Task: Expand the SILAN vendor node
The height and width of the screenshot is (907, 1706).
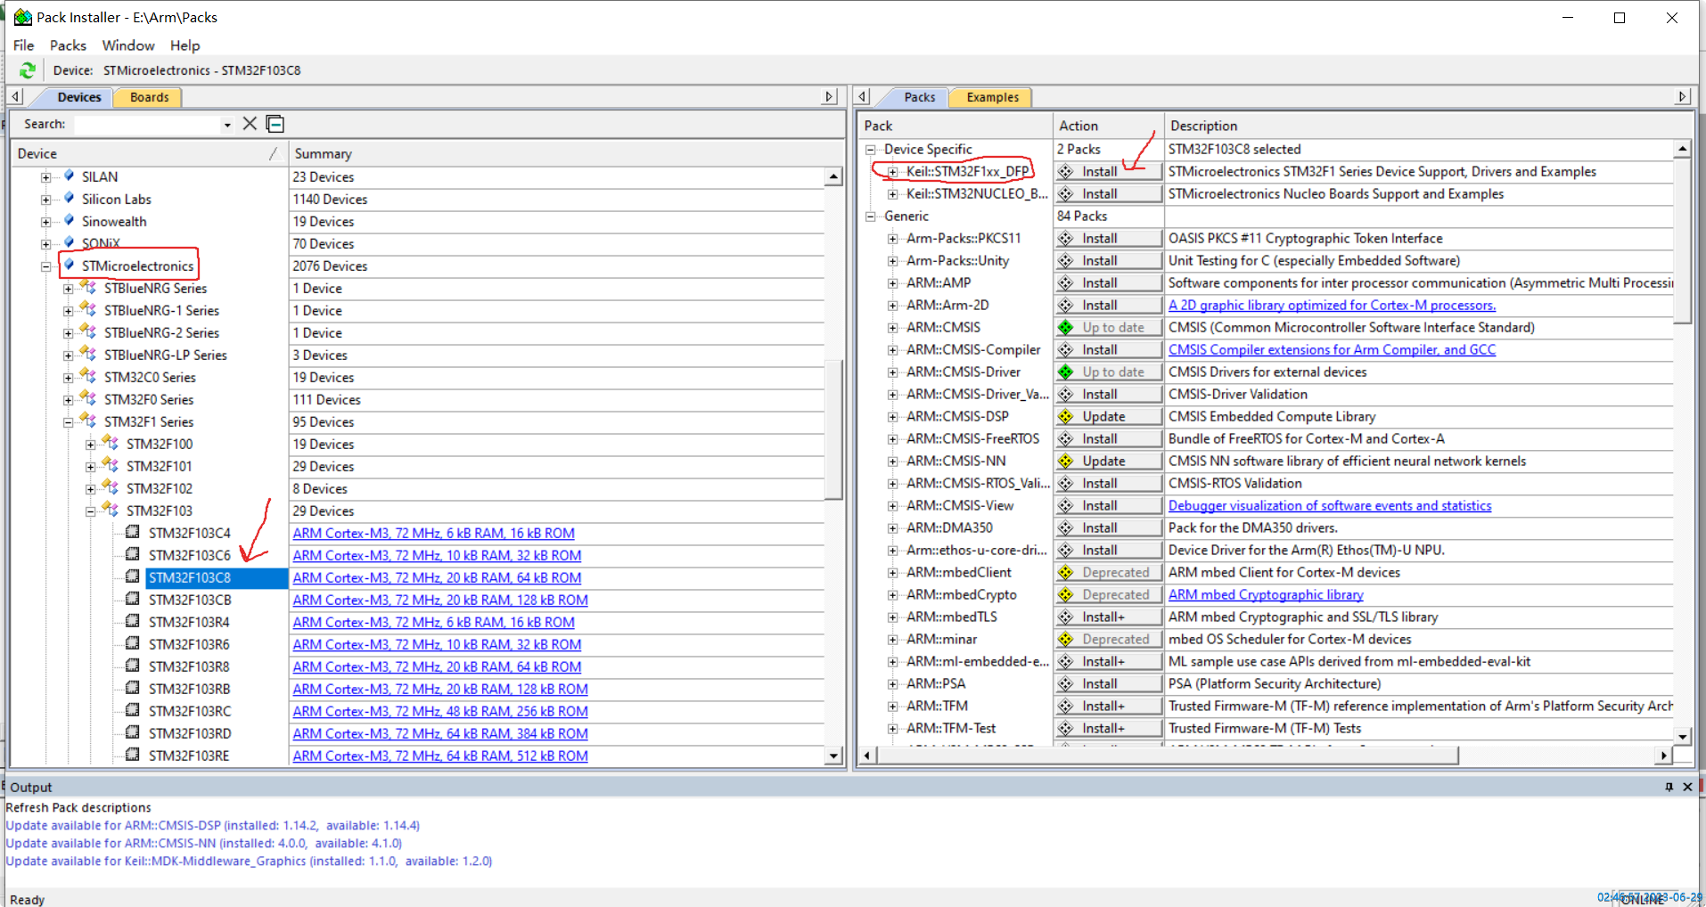Action: click(46, 177)
